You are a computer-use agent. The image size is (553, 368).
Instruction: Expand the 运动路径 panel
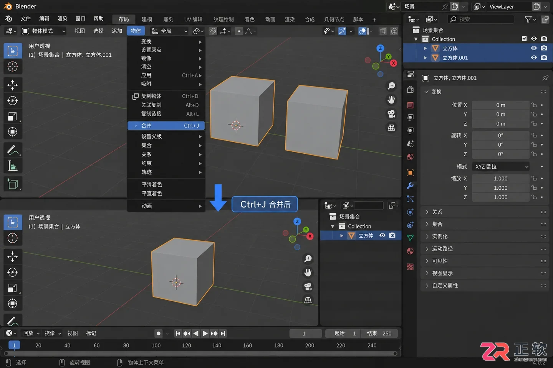485,249
